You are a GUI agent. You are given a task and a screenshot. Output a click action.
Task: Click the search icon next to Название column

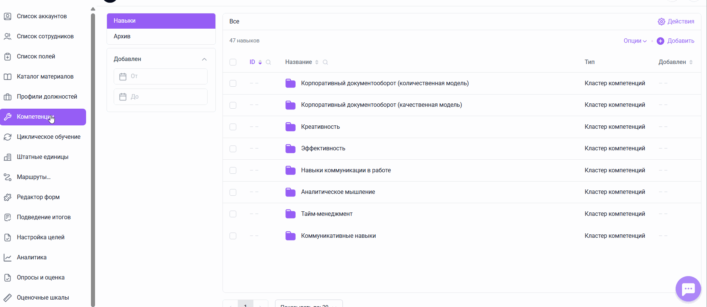coord(325,62)
